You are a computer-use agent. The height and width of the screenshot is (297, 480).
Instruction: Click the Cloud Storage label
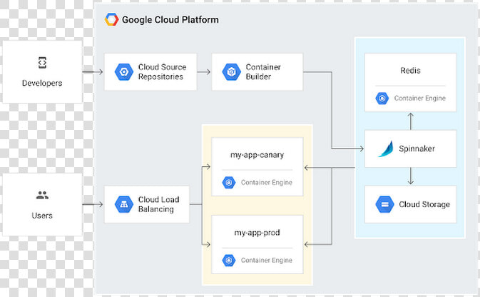point(424,204)
